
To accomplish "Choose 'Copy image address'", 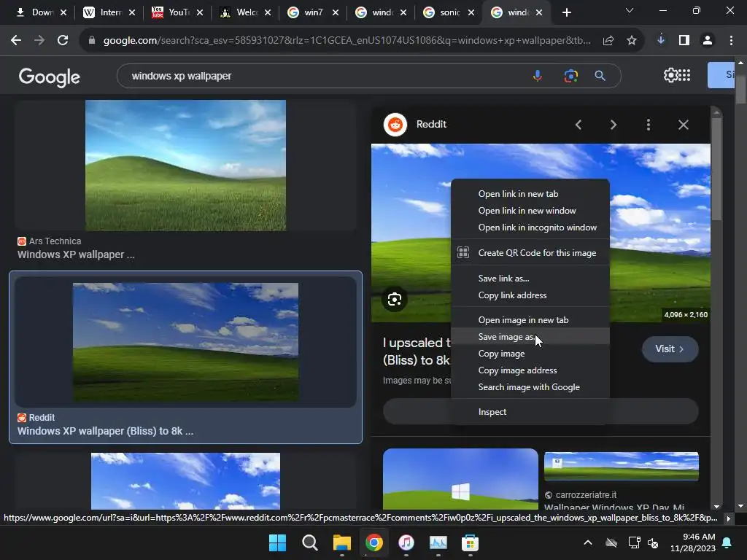I will [530, 370].
